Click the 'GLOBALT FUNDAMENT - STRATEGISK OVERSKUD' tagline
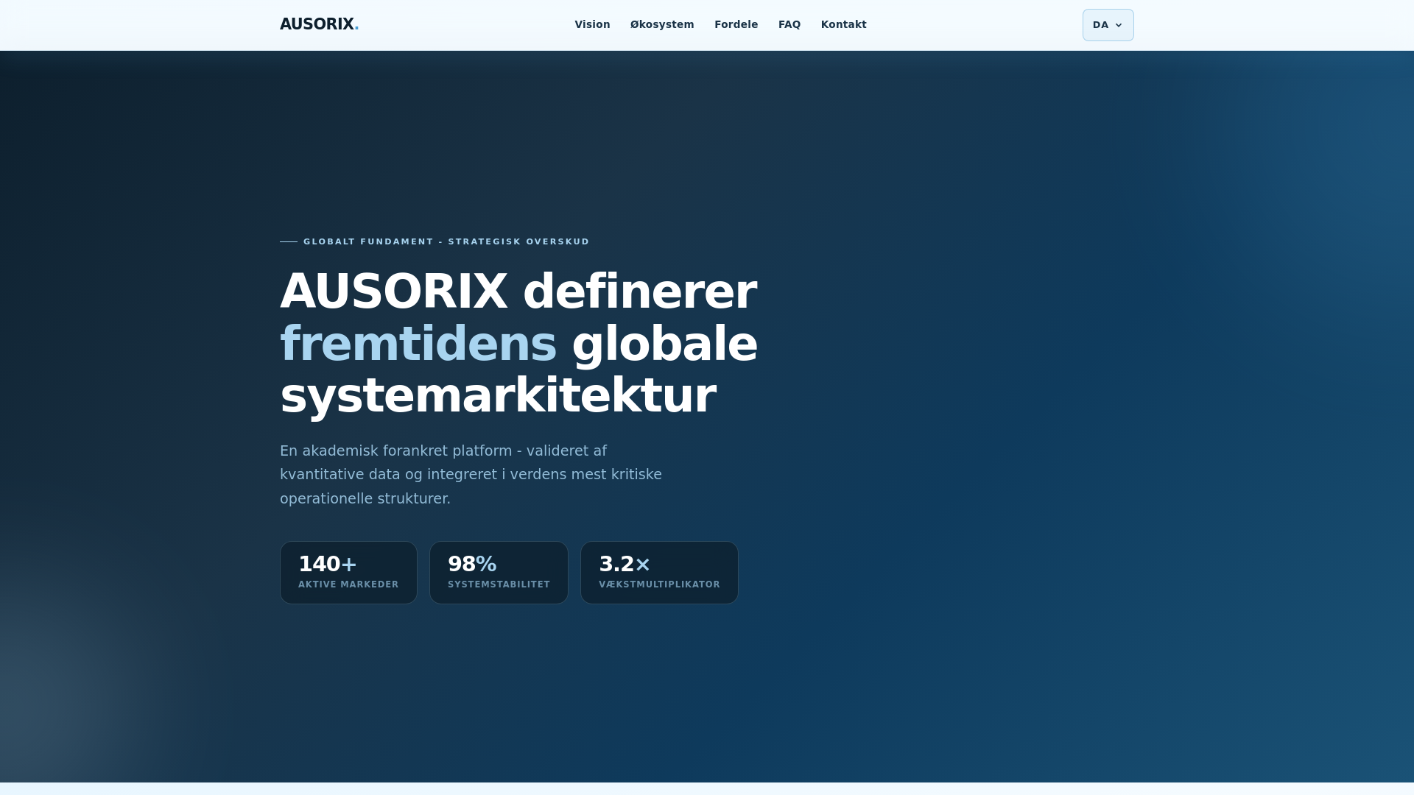 [446, 241]
